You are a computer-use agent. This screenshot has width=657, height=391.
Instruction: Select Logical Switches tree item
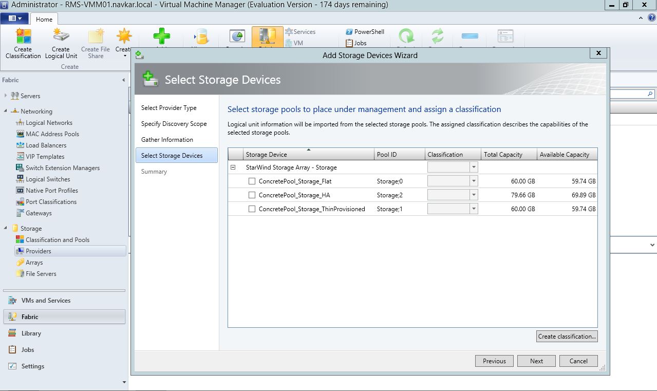(48, 179)
